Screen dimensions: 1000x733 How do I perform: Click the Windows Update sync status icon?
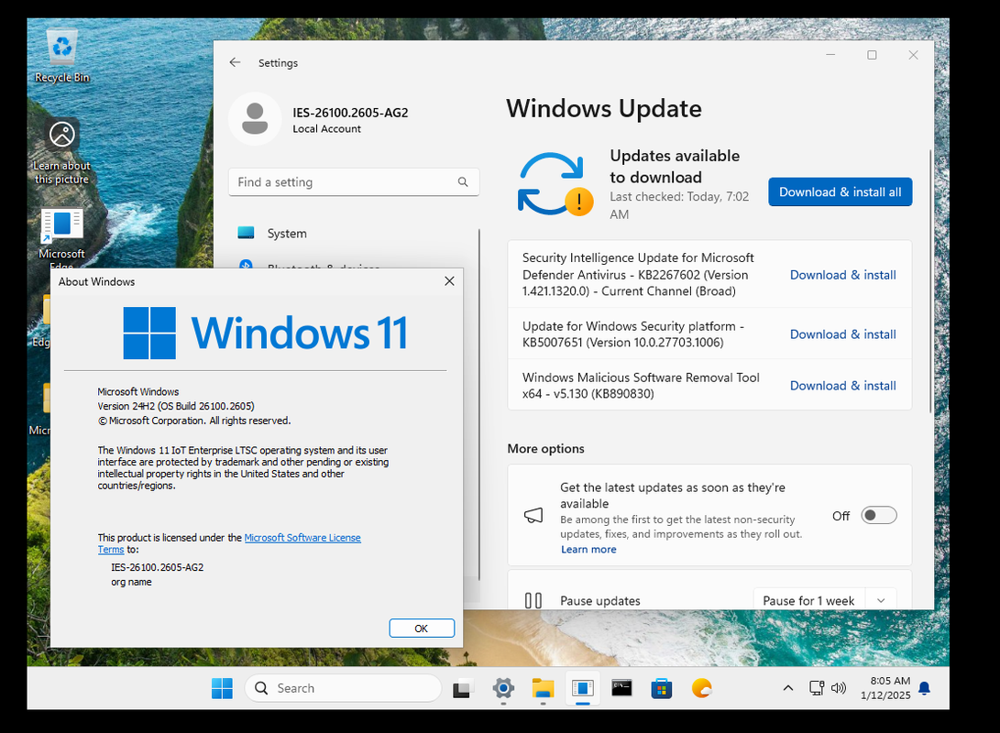pos(555,184)
